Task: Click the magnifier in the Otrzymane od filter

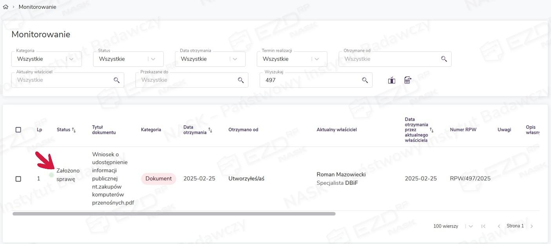Action: click(x=444, y=59)
